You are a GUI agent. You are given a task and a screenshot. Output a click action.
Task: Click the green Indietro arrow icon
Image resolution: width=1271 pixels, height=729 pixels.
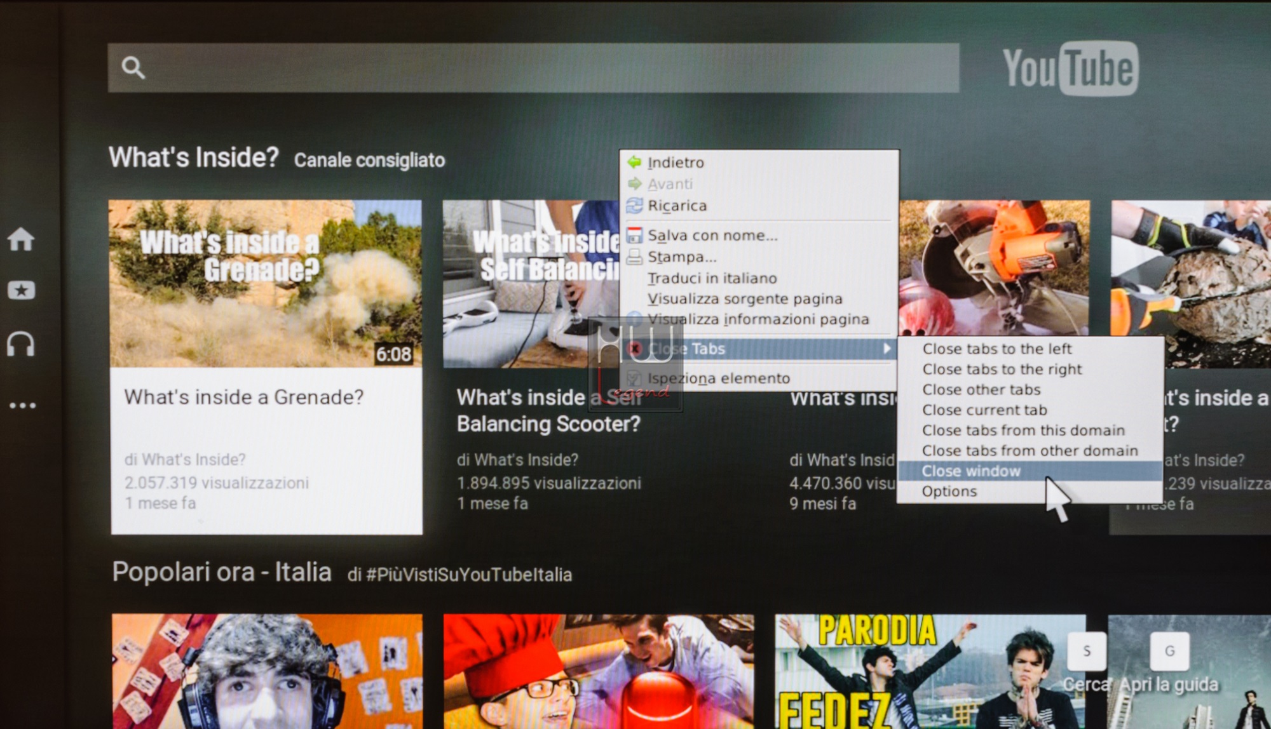coord(634,162)
